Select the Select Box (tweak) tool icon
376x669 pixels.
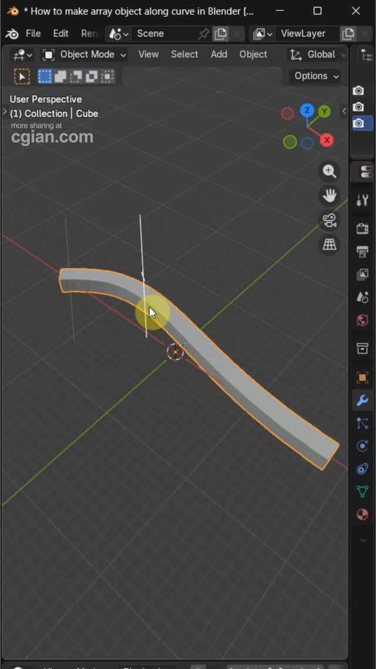22,77
